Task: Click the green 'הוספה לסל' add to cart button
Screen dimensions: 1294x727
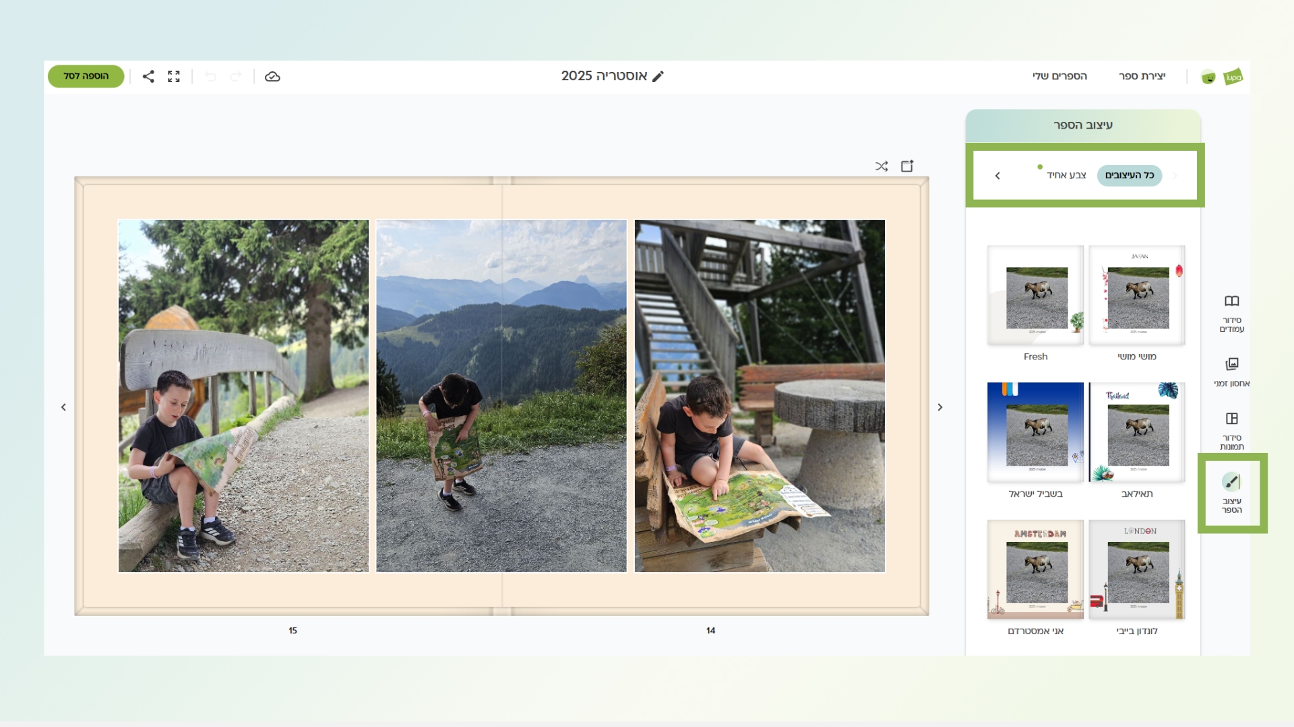Action: coord(86,76)
